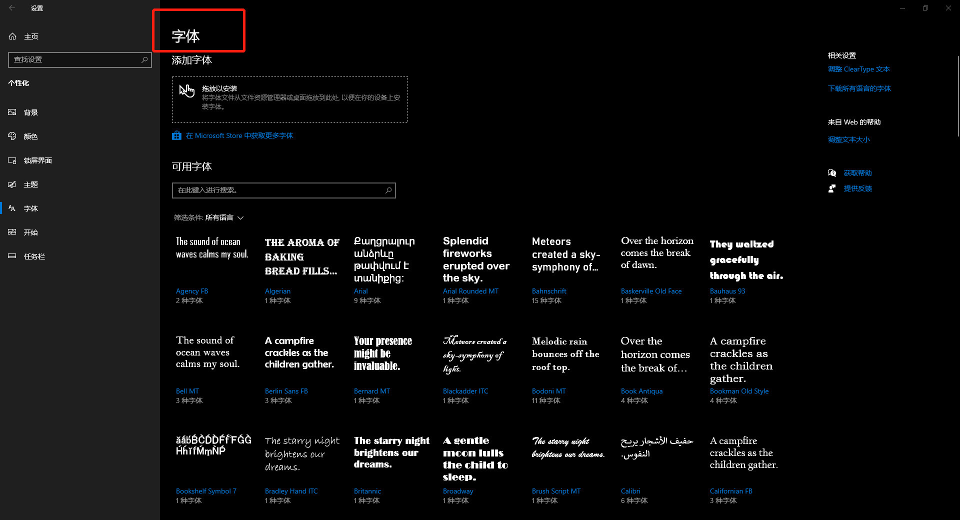This screenshot has width=960, height=520.
Task: Open the Bookshelf Symbol 7 font card
Action: 212,470
